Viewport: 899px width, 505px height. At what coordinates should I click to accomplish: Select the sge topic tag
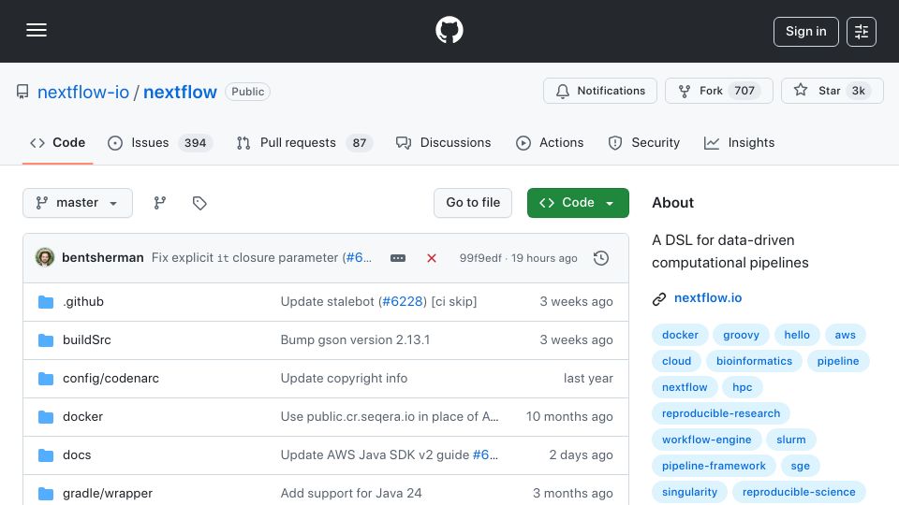(800, 466)
